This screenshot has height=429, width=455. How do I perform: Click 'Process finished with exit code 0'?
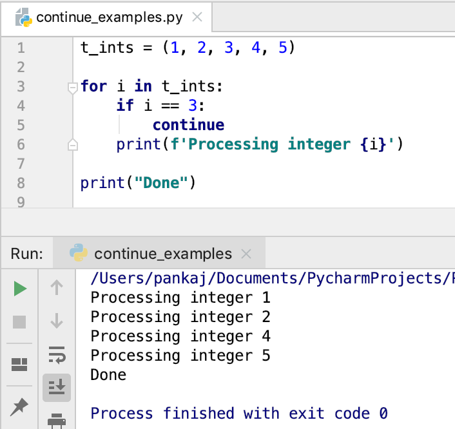[239, 414]
